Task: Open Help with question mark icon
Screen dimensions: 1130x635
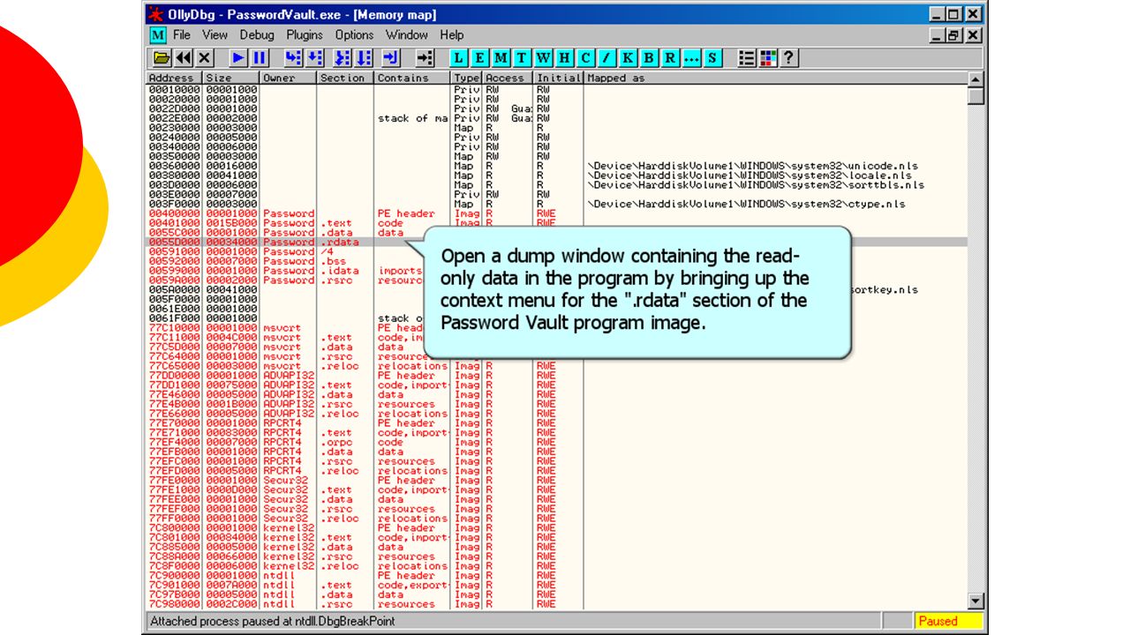Action: [x=787, y=58]
